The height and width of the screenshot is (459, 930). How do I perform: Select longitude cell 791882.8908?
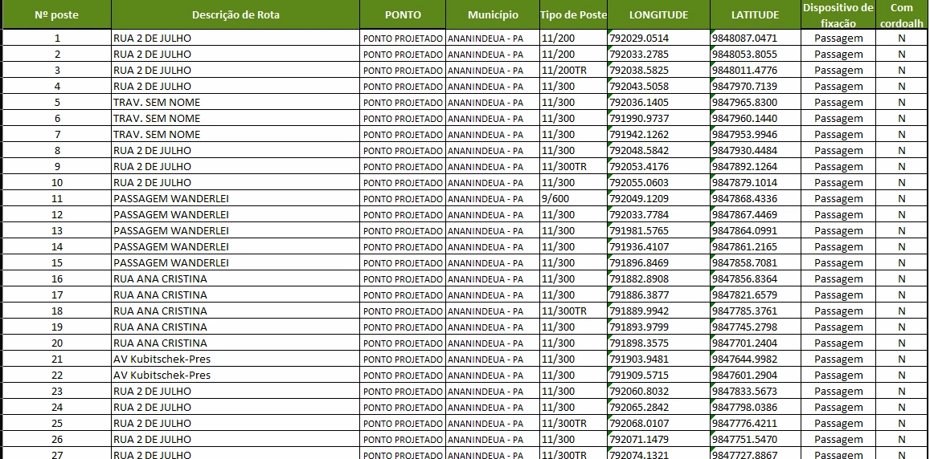click(x=659, y=278)
